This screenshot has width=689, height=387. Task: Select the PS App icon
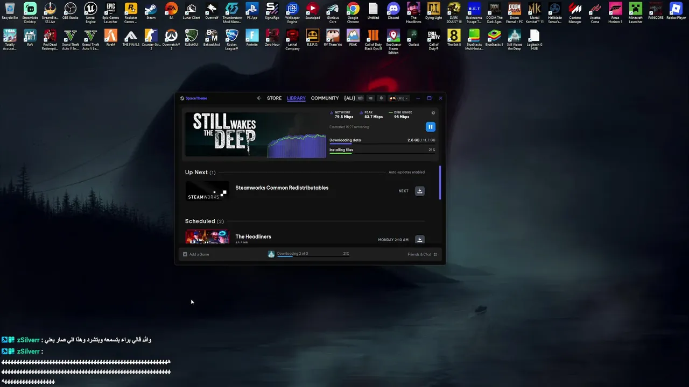pyautogui.click(x=252, y=11)
